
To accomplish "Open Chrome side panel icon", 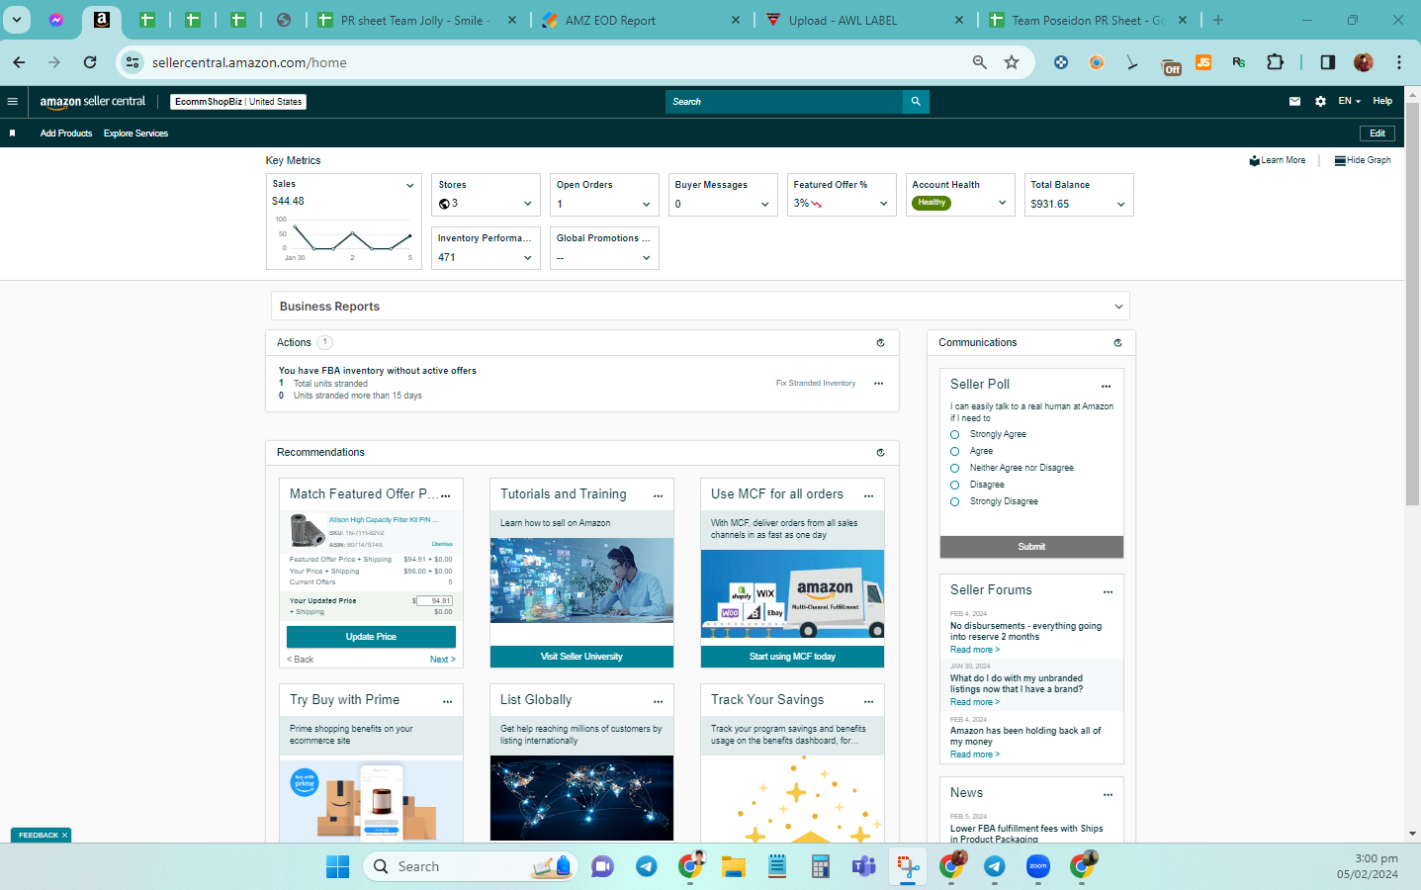I will coord(1327,62).
